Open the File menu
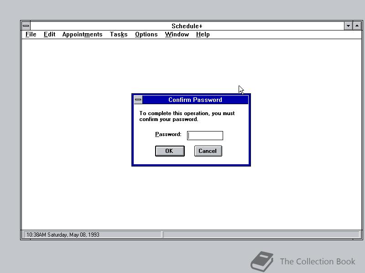 tap(31, 35)
